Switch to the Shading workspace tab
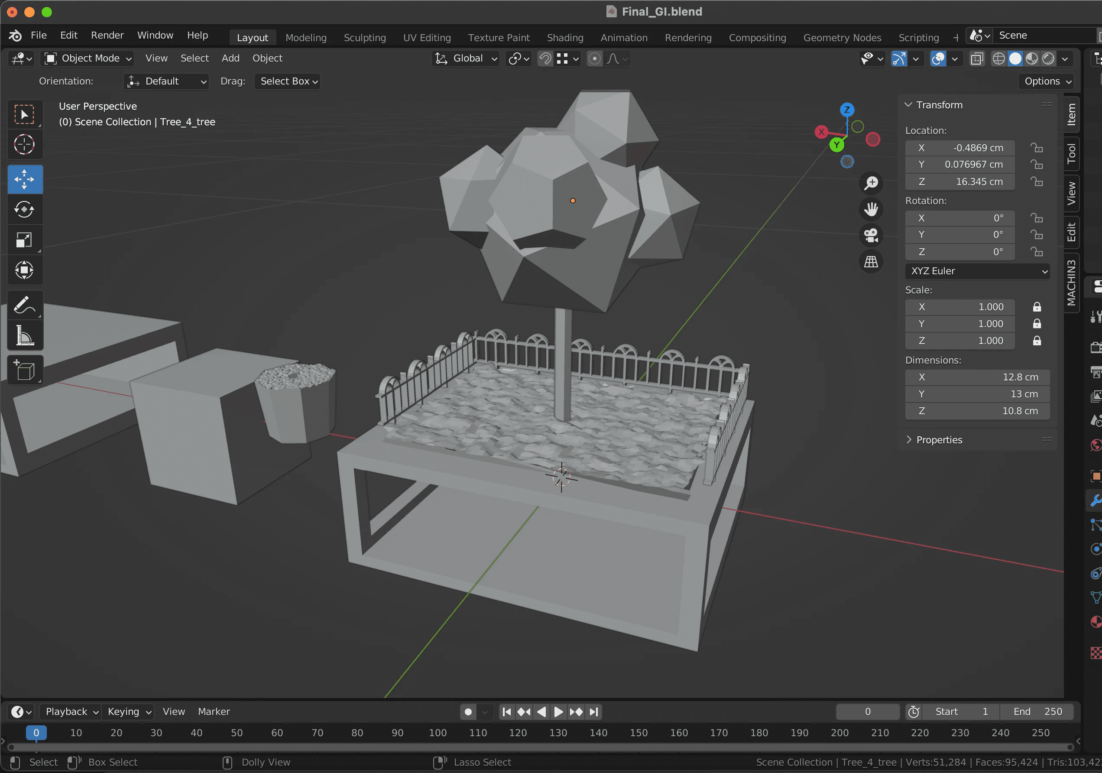1102x773 pixels. [565, 37]
